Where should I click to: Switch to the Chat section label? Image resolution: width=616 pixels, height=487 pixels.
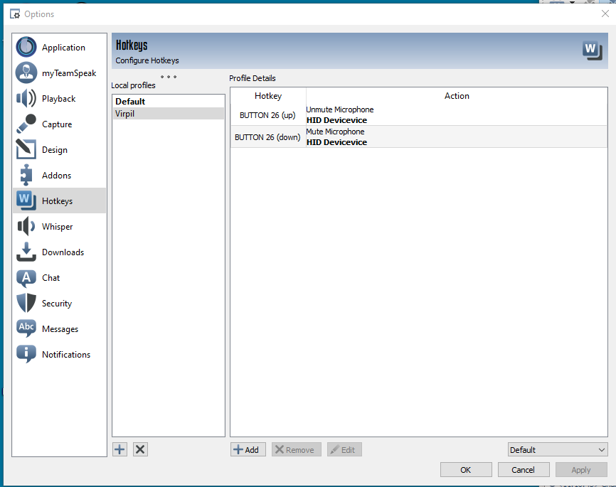coord(51,278)
